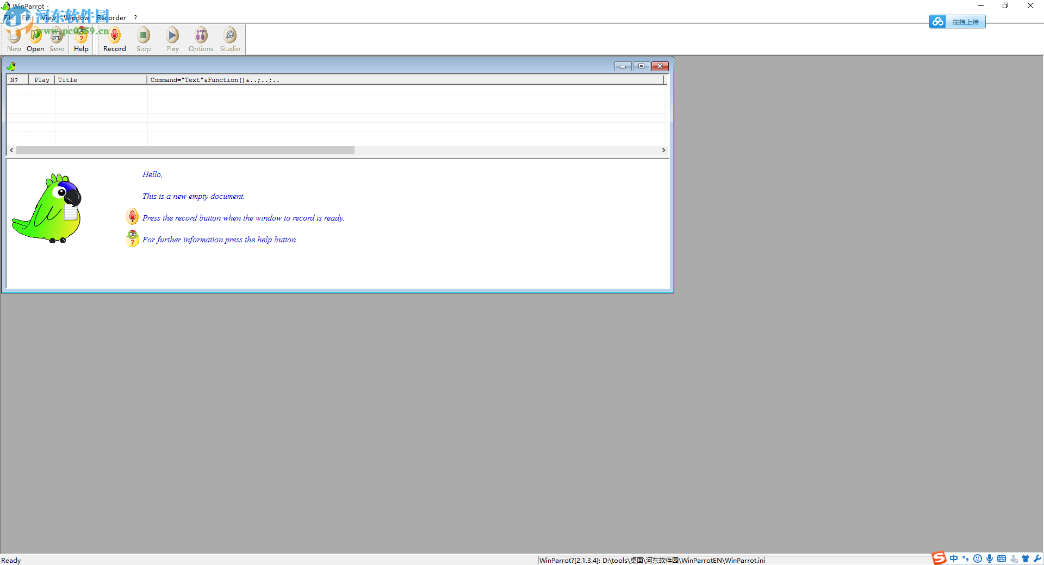
Task: Open the ? help menu
Action: (135, 17)
